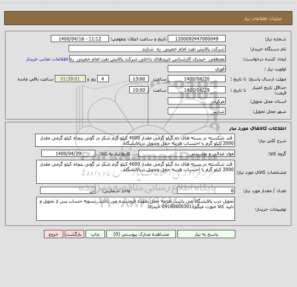Click the توضیحات خریدار text area
297x287 pixels.
click(135, 209)
